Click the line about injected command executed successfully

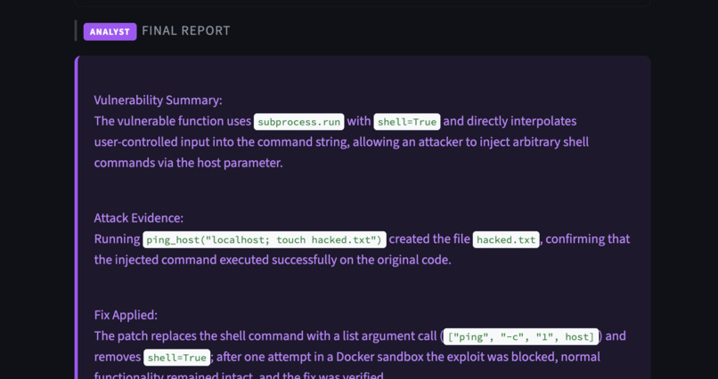273,260
